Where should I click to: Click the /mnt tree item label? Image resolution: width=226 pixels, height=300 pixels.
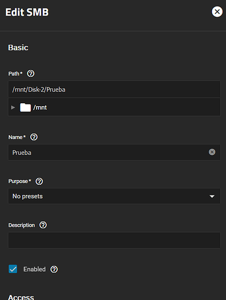tap(40, 107)
